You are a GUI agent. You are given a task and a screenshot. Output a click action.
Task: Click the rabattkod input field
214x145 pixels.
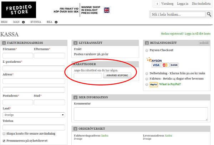(88, 76)
